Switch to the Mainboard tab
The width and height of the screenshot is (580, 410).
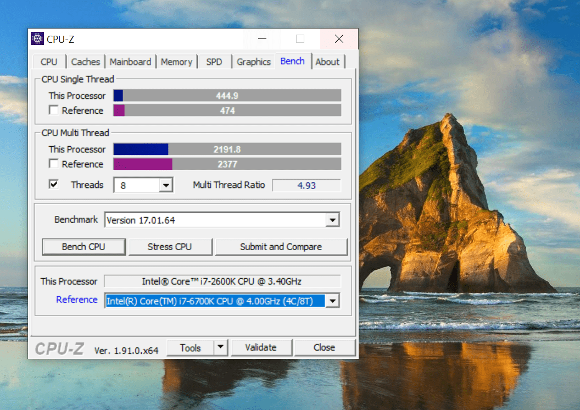(130, 62)
